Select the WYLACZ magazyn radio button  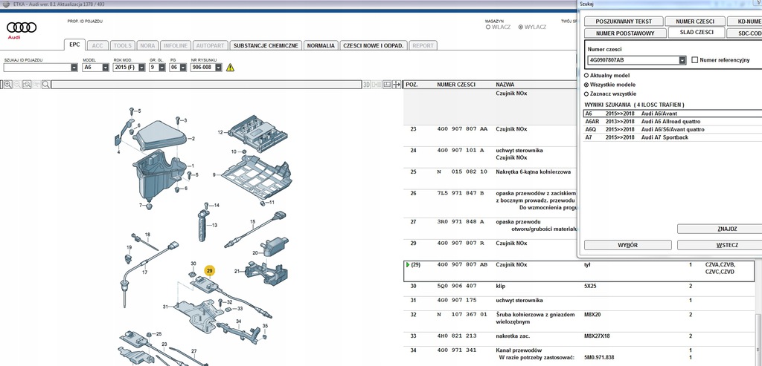520,27
